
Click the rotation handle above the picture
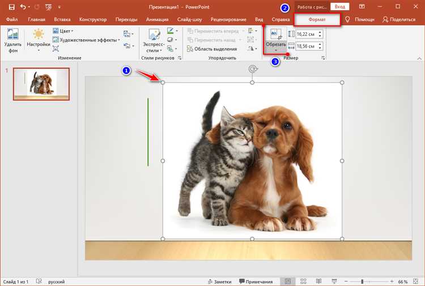click(252, 69)
